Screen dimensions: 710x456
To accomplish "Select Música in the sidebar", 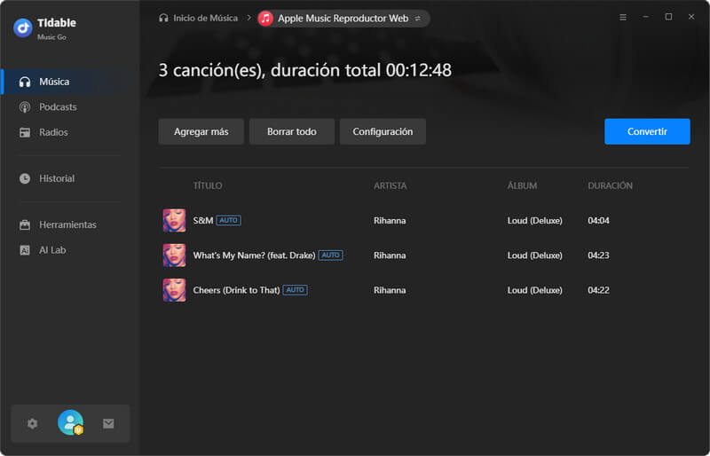I will [54, 82].
